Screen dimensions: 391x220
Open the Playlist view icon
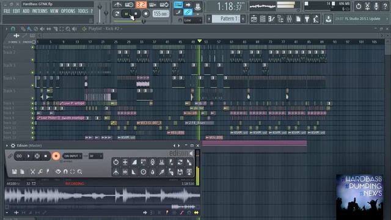coord(254,19)
